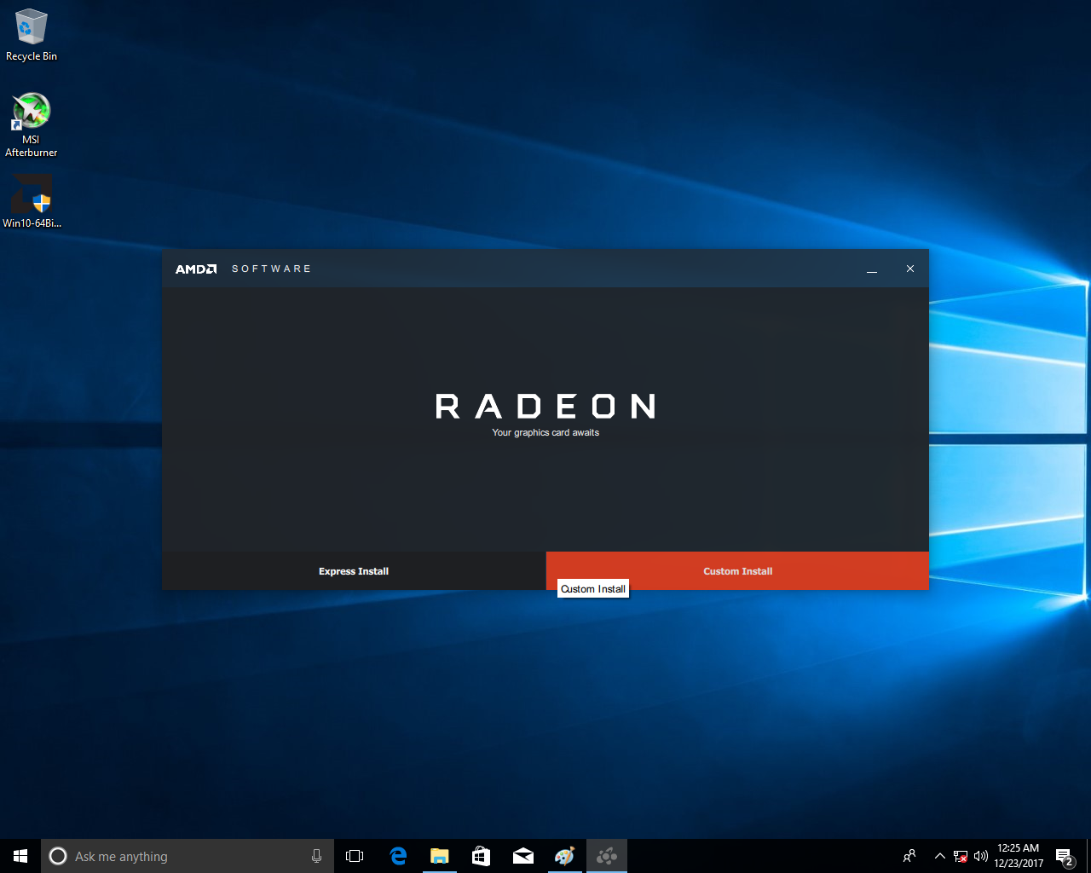Open File Explorer from the taskbar
The image size is (1091, 873).
click(x=439, y=856)
